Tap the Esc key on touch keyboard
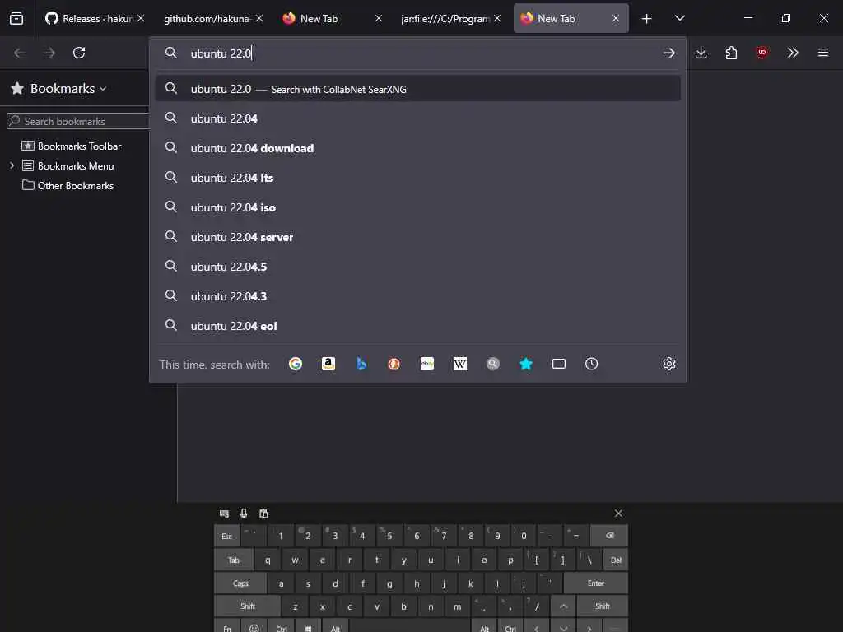Viewport: 843px width, 632px height. [227, 536]
